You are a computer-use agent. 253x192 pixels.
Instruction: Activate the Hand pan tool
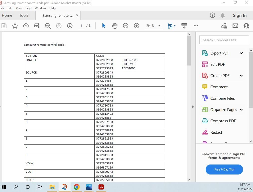click(115, 26)
